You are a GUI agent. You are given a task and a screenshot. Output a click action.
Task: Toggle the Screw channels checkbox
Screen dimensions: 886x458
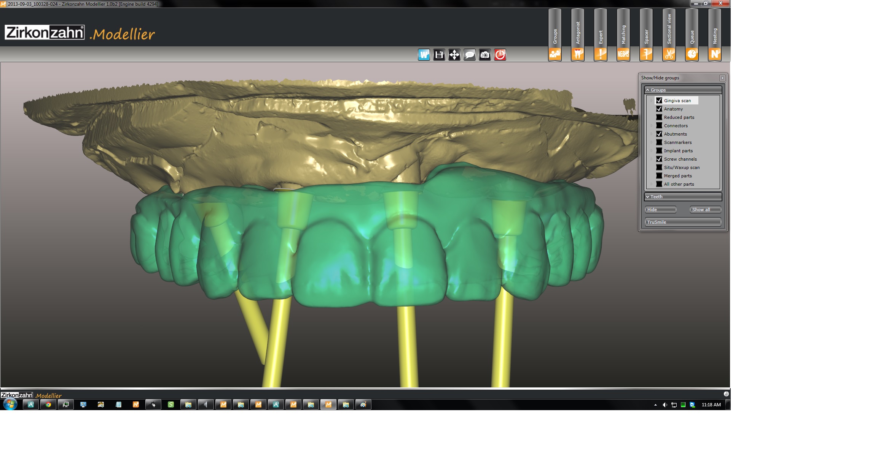click(x=659, y=159)
